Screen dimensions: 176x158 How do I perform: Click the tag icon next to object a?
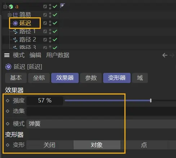tap(62, 6)
